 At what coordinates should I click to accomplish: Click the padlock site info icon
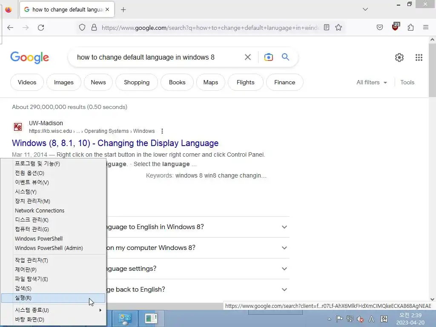[x=94, y=28]
